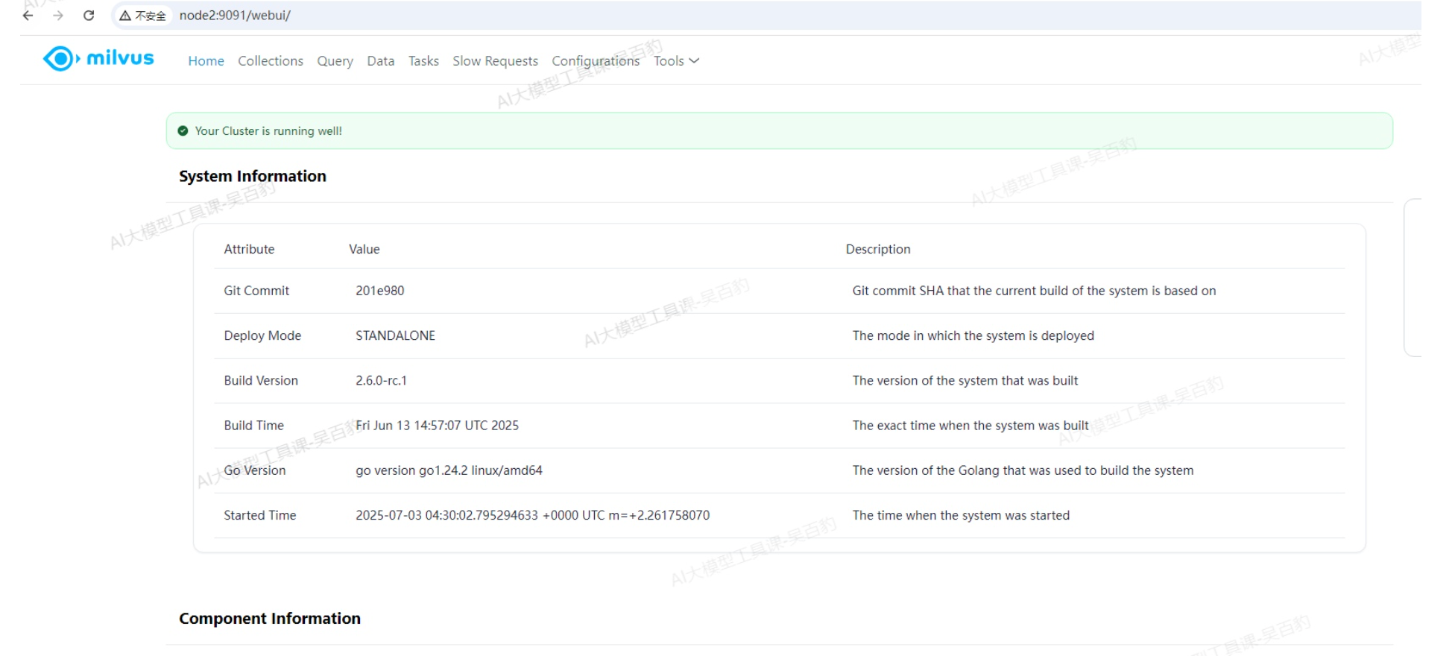Select the Git Commit value 201e980
Screen dimensions: 1455x656
(x=380, y=291)
